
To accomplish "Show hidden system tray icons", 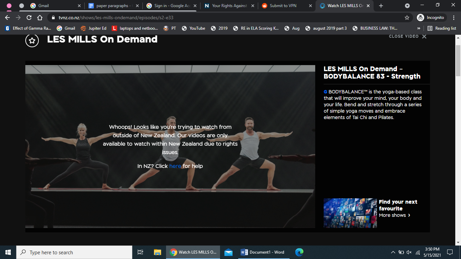I will 393,252.
